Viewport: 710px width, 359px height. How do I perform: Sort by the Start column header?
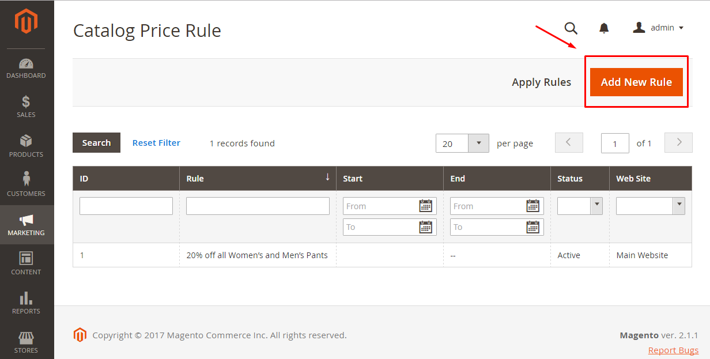click(x=390, y=179)
